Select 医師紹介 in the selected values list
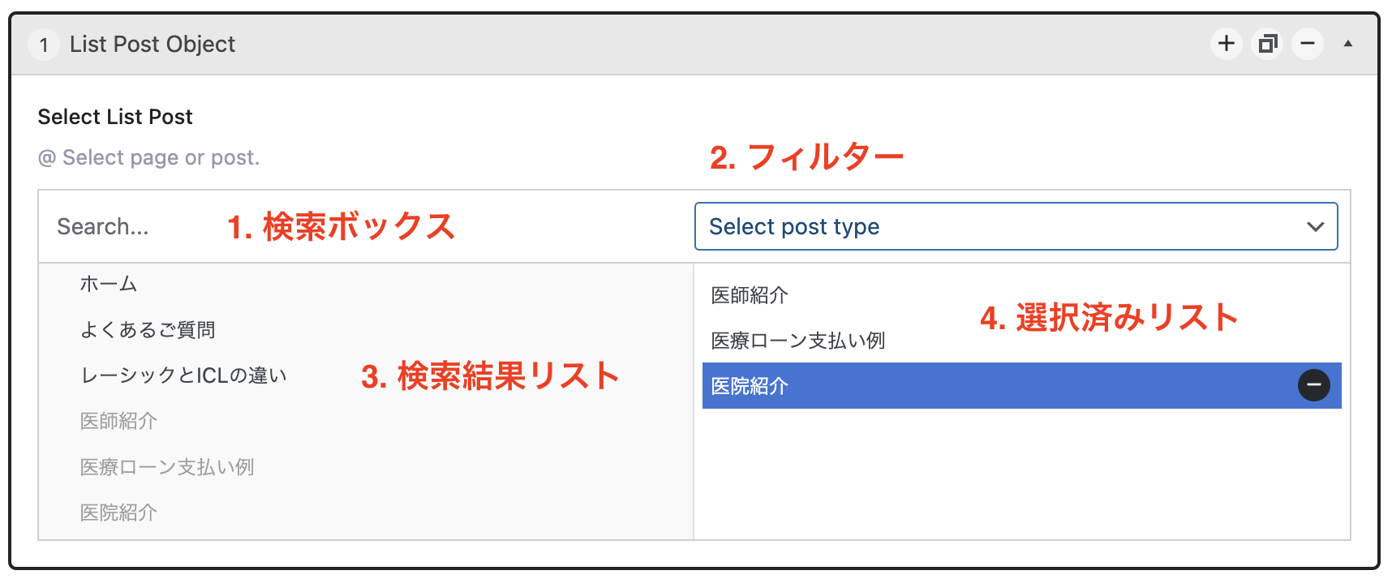 pos(750,295)
